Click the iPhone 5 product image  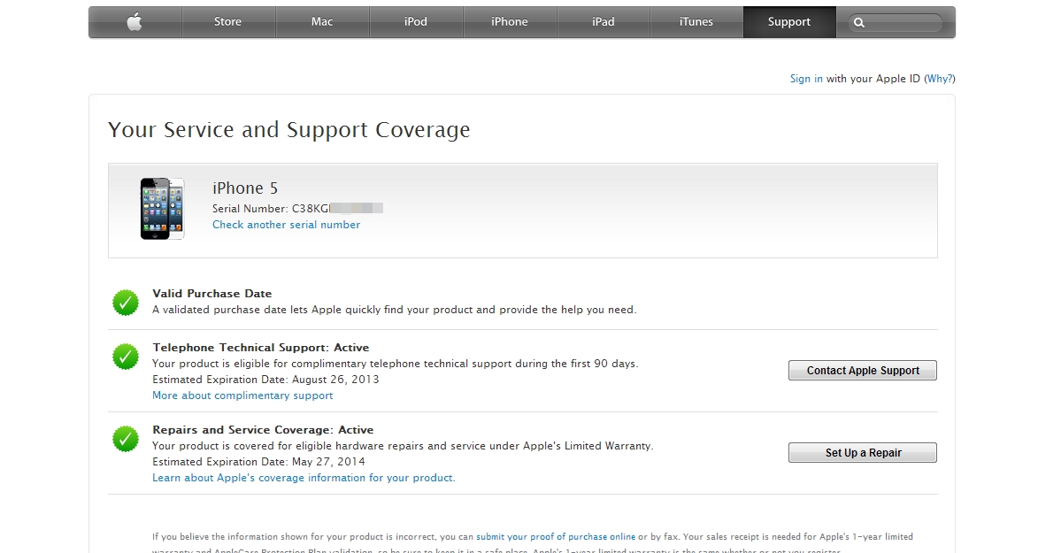pos(162,209)
